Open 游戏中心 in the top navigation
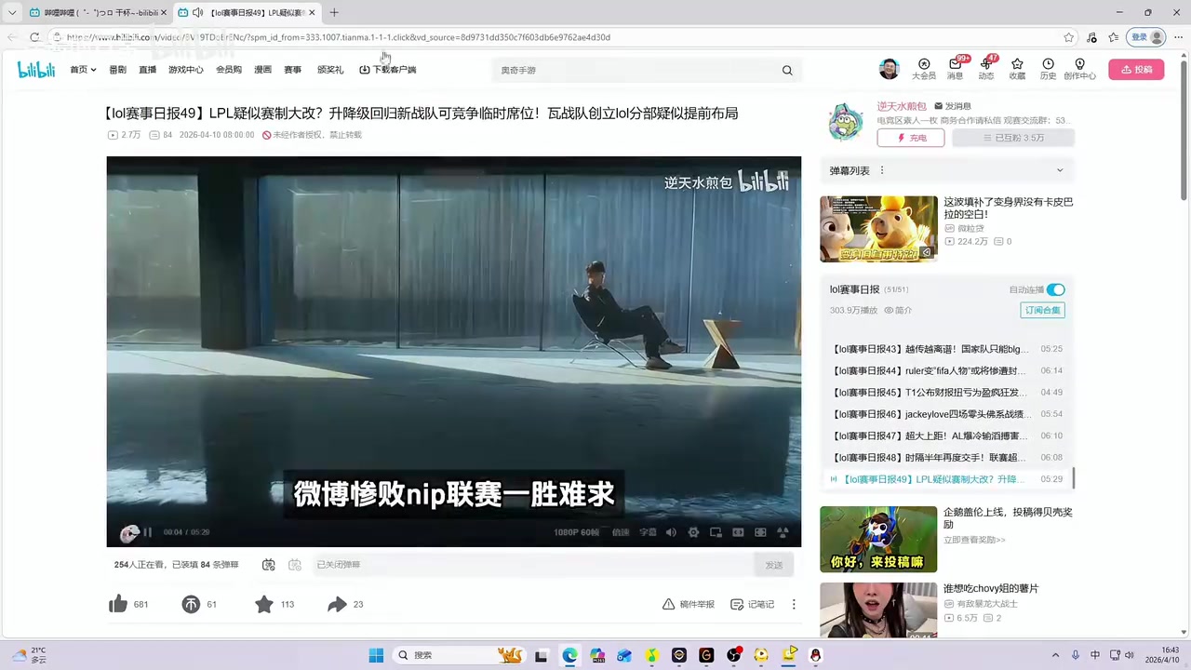Viewport: 1191px width, 670px height. pyautogui.click(x=185, y=70)
